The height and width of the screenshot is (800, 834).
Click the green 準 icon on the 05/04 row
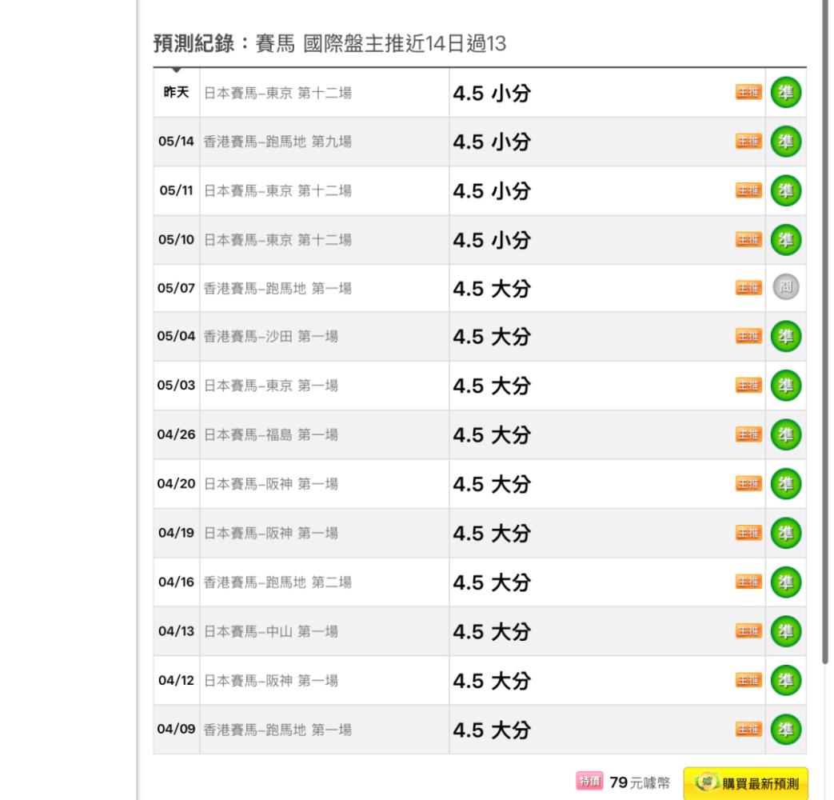785,336
